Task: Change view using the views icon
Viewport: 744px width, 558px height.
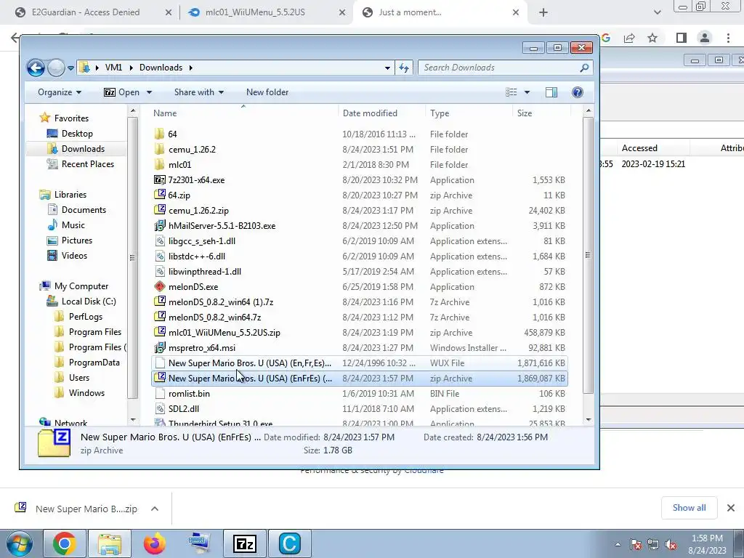Action: coord(511,92)
